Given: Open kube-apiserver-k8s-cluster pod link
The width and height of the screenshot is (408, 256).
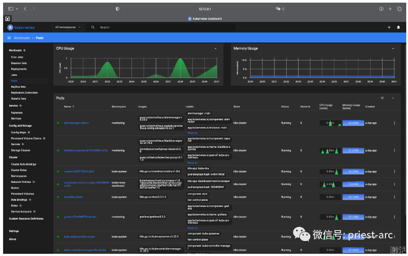Looking at the screenshot, I should 80,237.
